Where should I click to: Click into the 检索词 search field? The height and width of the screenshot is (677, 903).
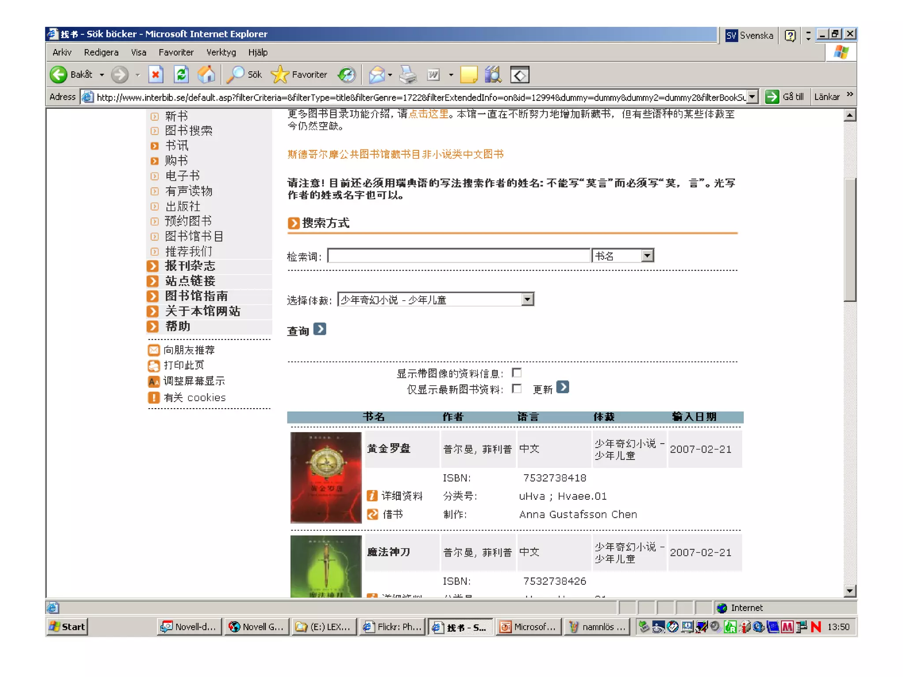(x=459, y=256)
